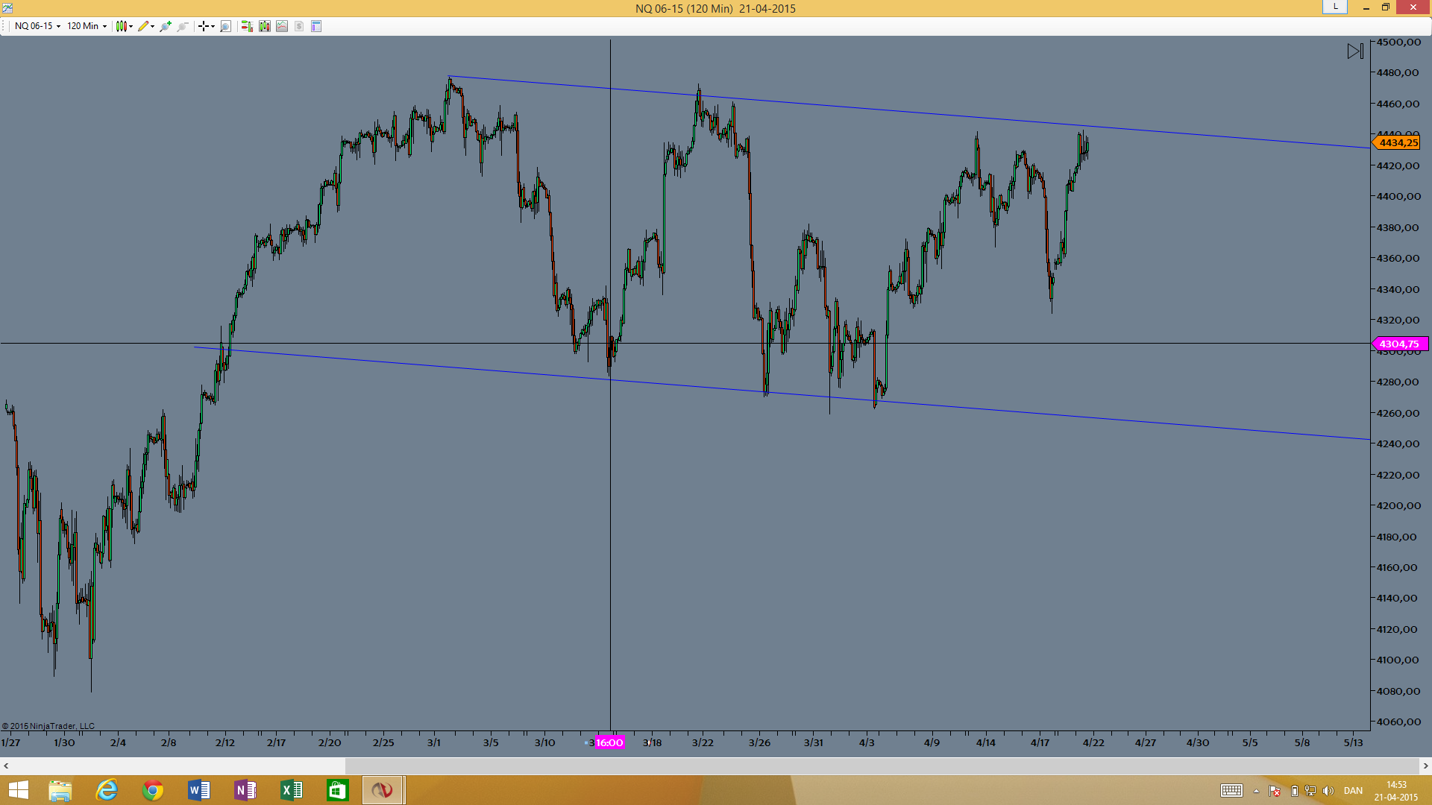Viewport: 1432px width, 805px height.
Task: Open Excel from the Windows taskbar
Action: [291, 790]
